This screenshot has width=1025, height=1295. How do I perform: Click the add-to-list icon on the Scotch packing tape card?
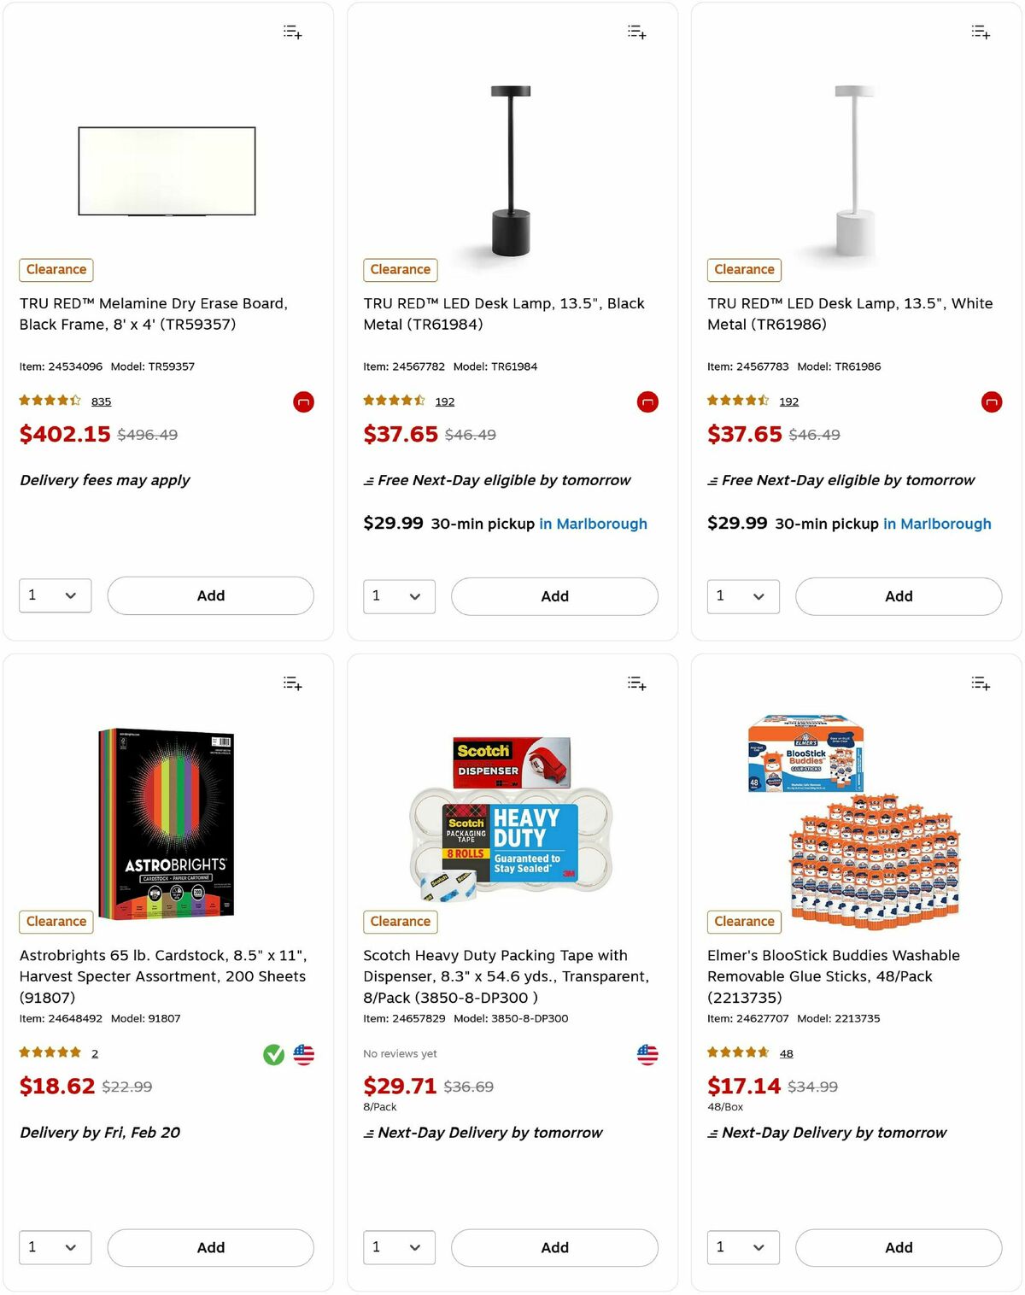[x=635, y=682]
